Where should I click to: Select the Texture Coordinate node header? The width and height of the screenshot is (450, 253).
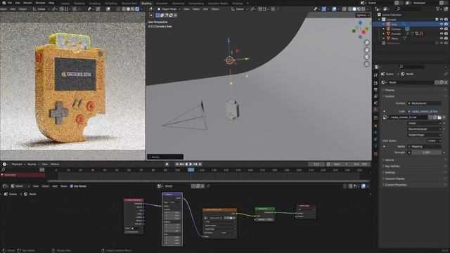pyautogui.click(x=134, y=200)
